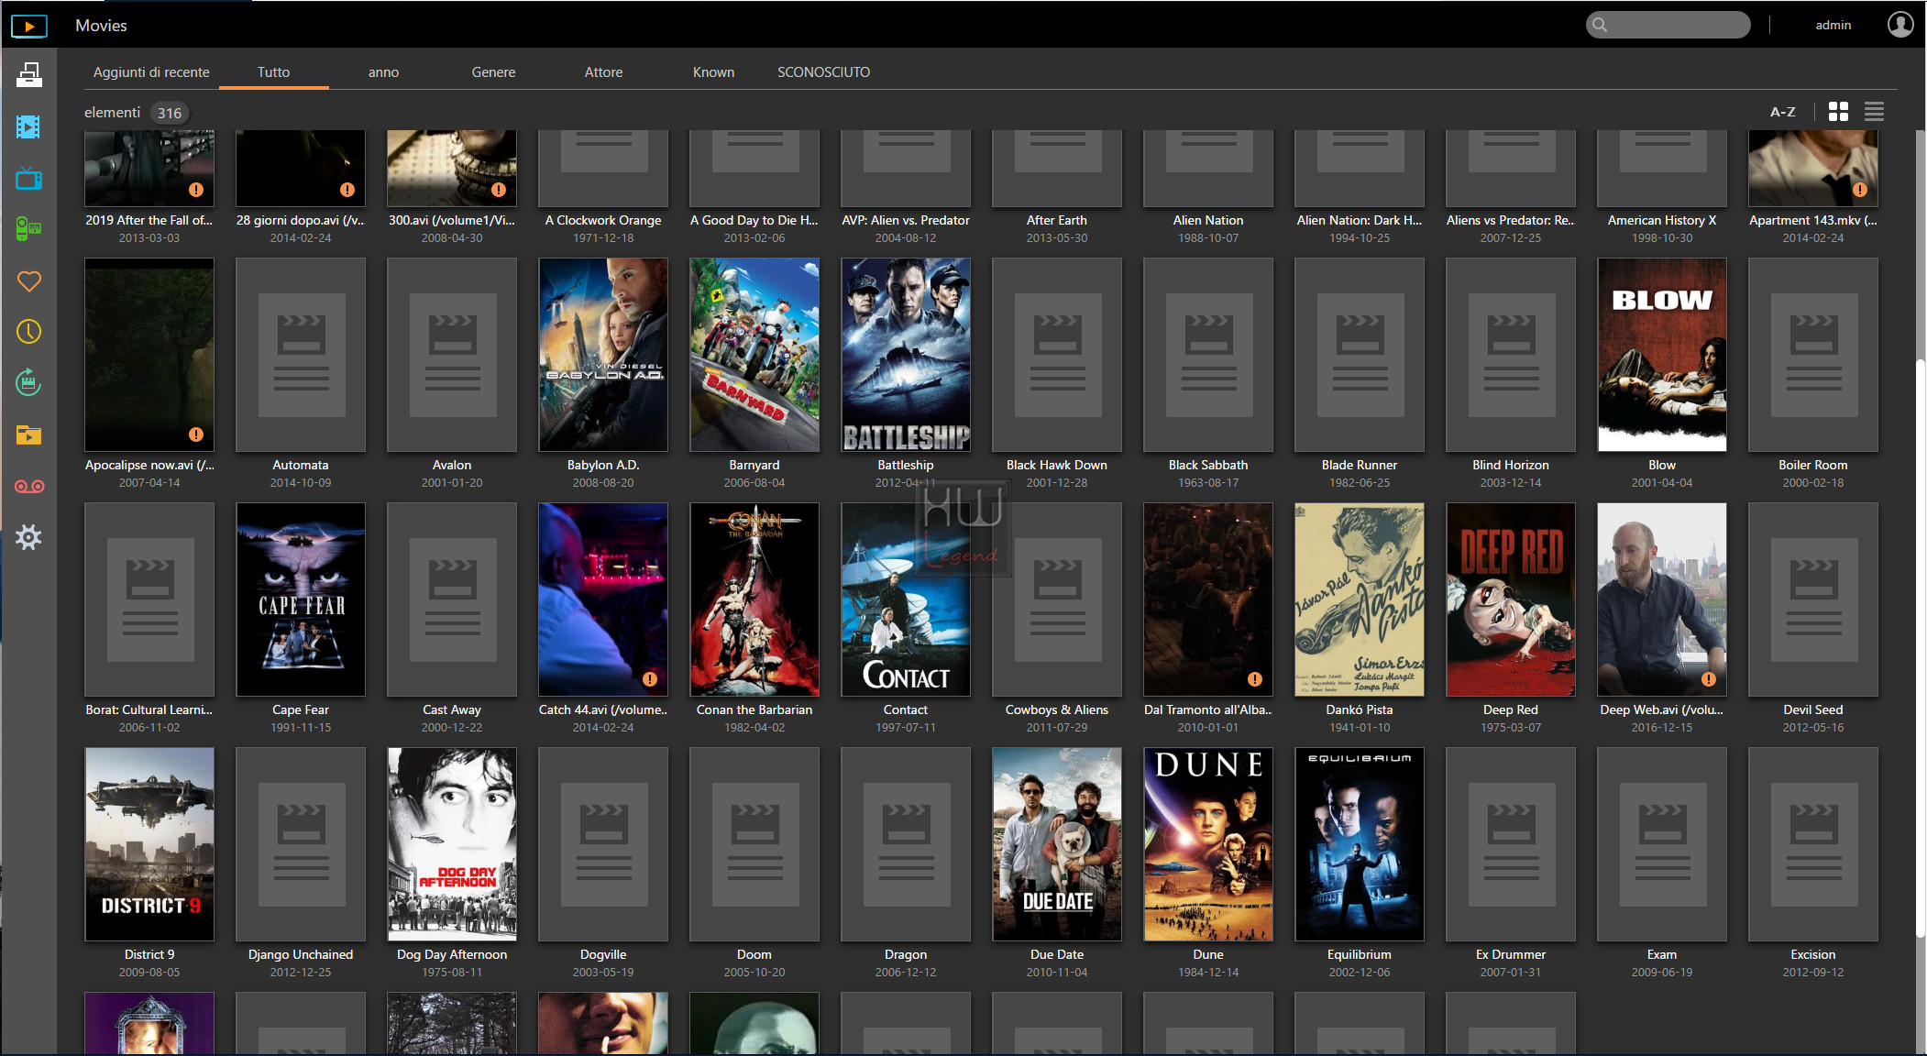Click the American History X title
The image size is (1927, 1056).
tap(1662, 220)
